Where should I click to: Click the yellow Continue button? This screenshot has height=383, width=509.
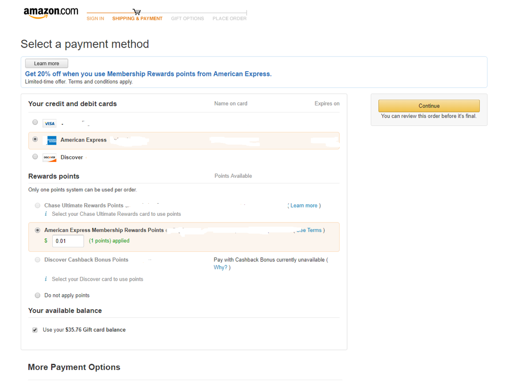pyautogui.click(x=429, y=106)
